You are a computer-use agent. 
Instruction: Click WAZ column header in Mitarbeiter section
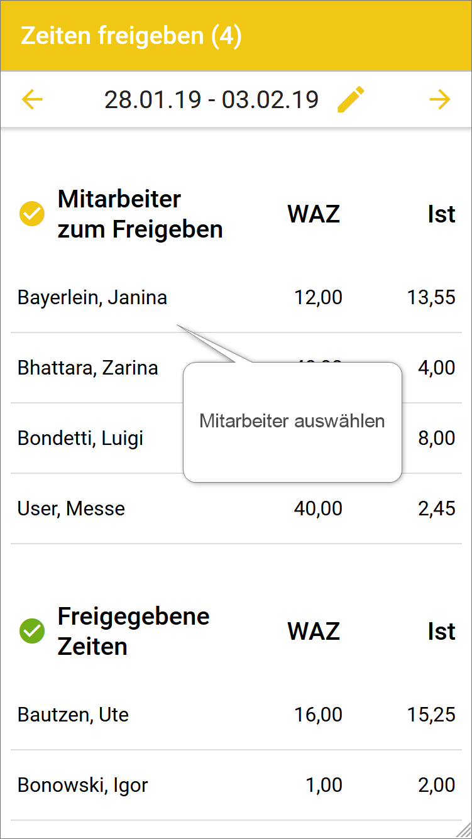click(x=314, y=214)
